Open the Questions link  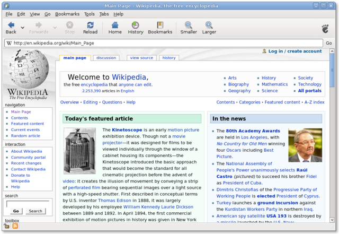112,102
